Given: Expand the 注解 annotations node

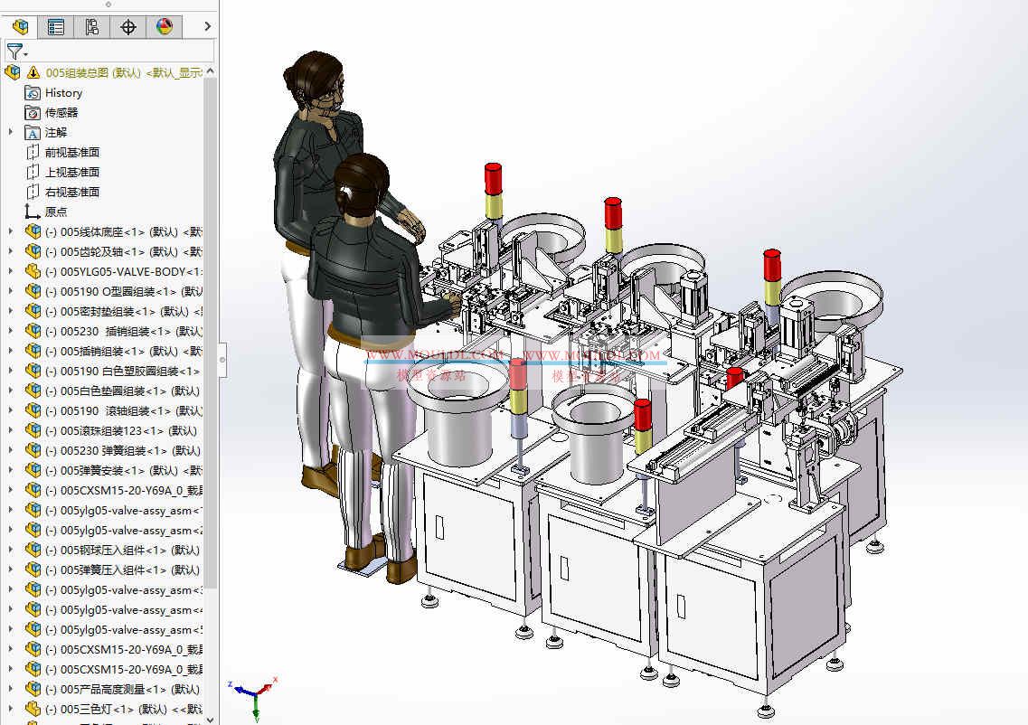Looking at the screenshot, I should coord(11,132).
